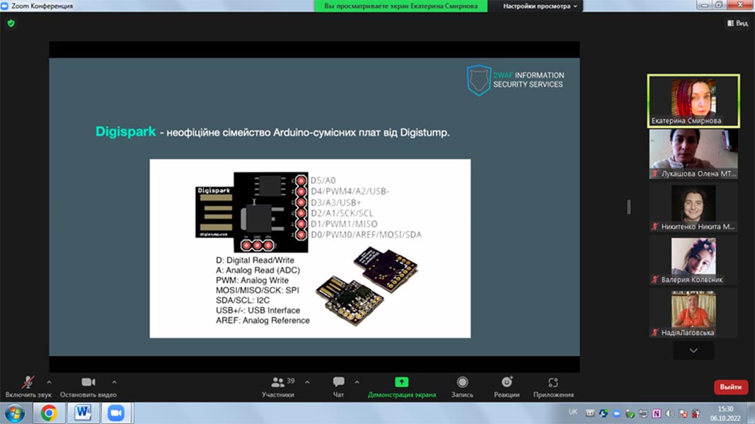Screen dimensions: 755x424
Task: Show more participants with the down chevron
Action: [693, 351]
